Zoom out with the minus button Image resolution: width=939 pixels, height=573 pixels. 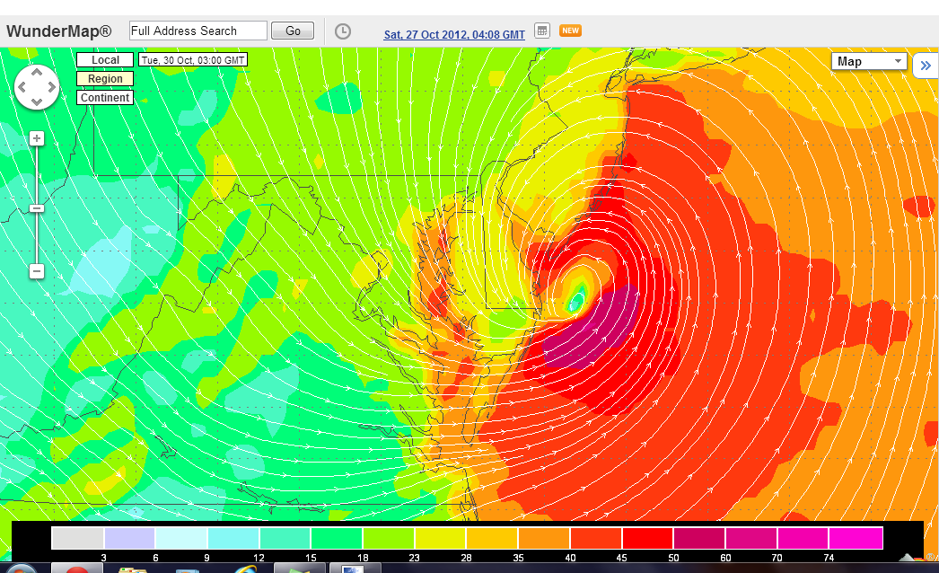pos(37,271)
